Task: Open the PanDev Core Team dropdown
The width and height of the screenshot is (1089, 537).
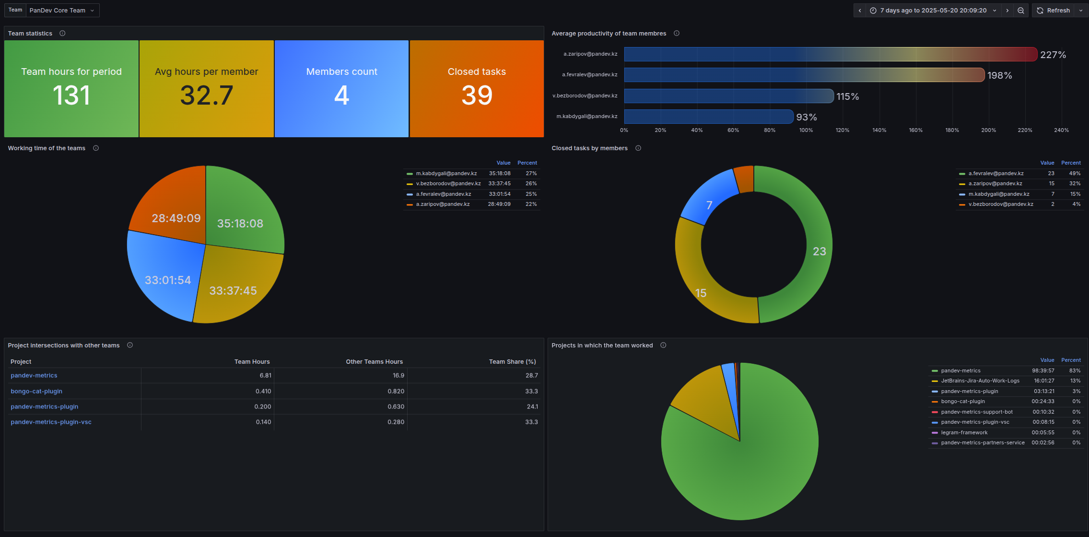Action: point(62,10)
